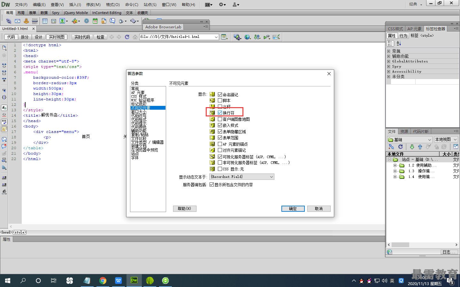Expand the Files panel to show local and remote
This screenshot has width=460, height=287.
(456, 147)
